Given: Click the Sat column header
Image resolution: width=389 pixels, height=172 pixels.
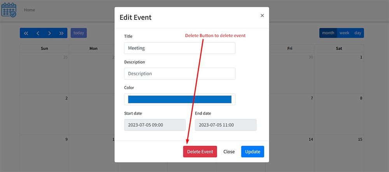Looking at the screenshot, I should pyautogui.click(x=339, y=48).
